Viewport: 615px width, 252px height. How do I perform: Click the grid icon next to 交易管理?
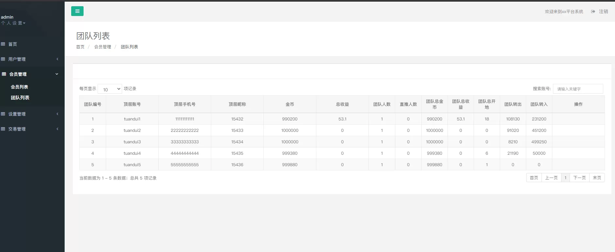(3, 129)
